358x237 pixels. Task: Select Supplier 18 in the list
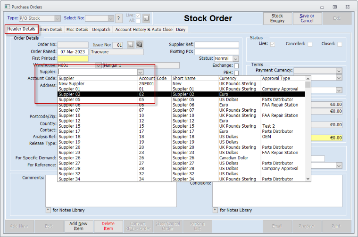click(x=181, y=137)
